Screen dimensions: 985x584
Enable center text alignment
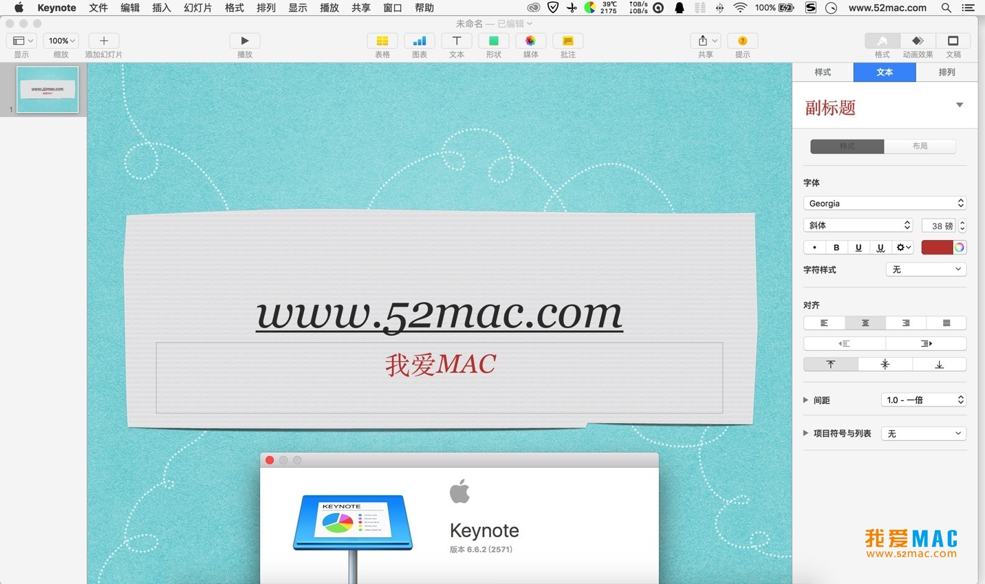(x=865, y=323)
